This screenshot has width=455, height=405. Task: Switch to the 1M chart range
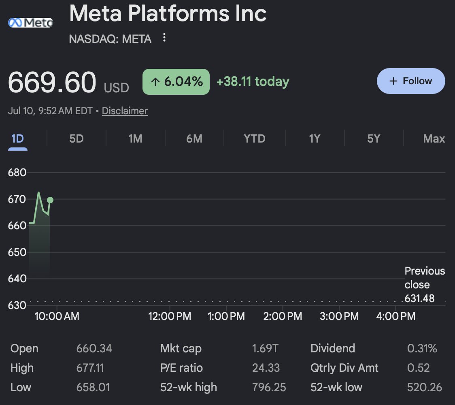(x=135, y=139)
